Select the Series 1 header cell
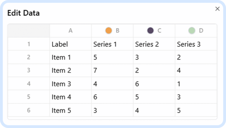Image resolution: width=226 pixels, height=128 pixels. 112,44
